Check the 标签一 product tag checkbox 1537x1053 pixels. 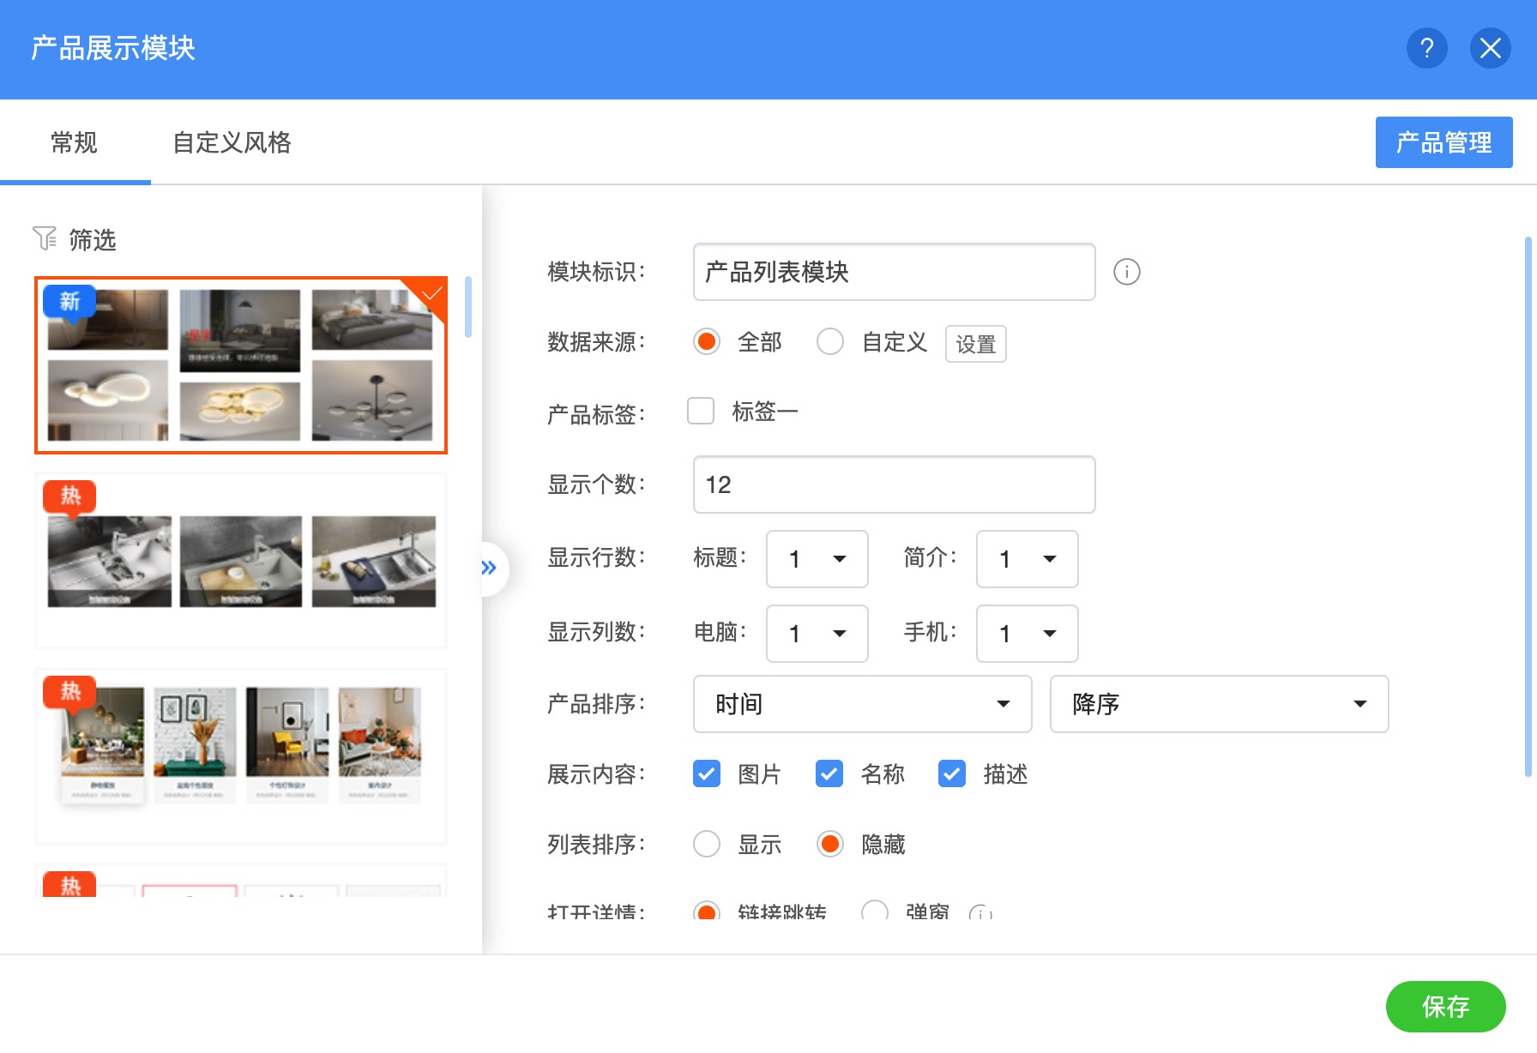(x=701, y=411)
